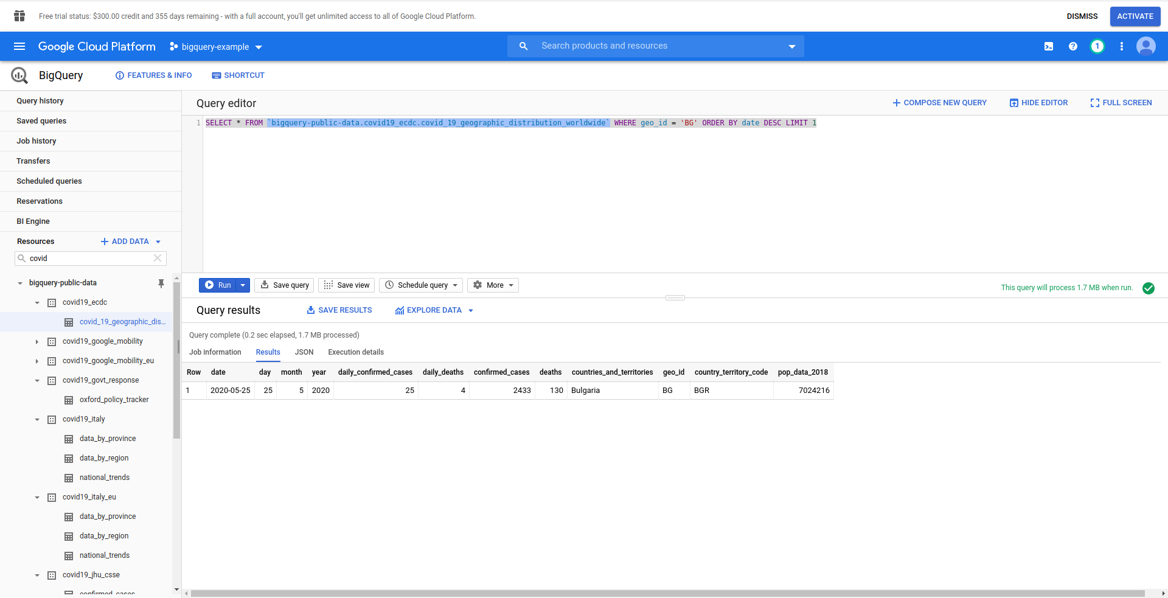Activate Cloud Shell terminal icon
The image size is (1168, 598).
tap(1049, 46)
